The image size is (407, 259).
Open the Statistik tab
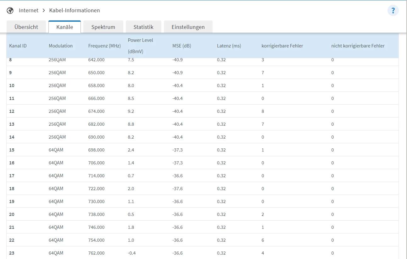(143, 27)
